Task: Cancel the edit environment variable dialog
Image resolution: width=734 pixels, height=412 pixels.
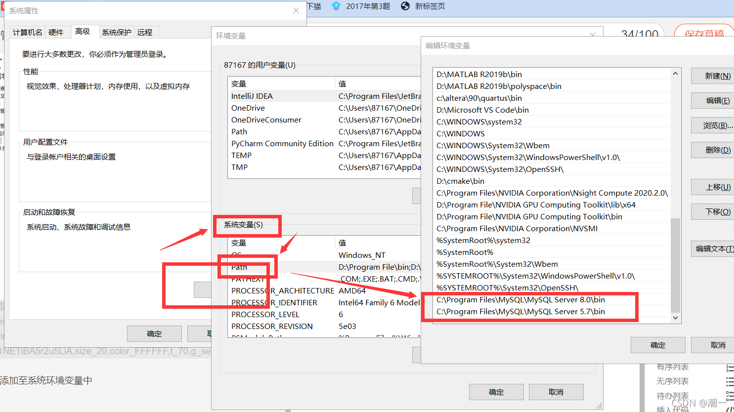Action: pos(713,345)
